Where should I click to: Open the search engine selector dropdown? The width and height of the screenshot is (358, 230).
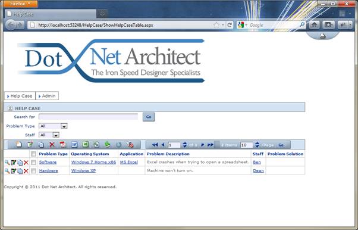point(242,24)
